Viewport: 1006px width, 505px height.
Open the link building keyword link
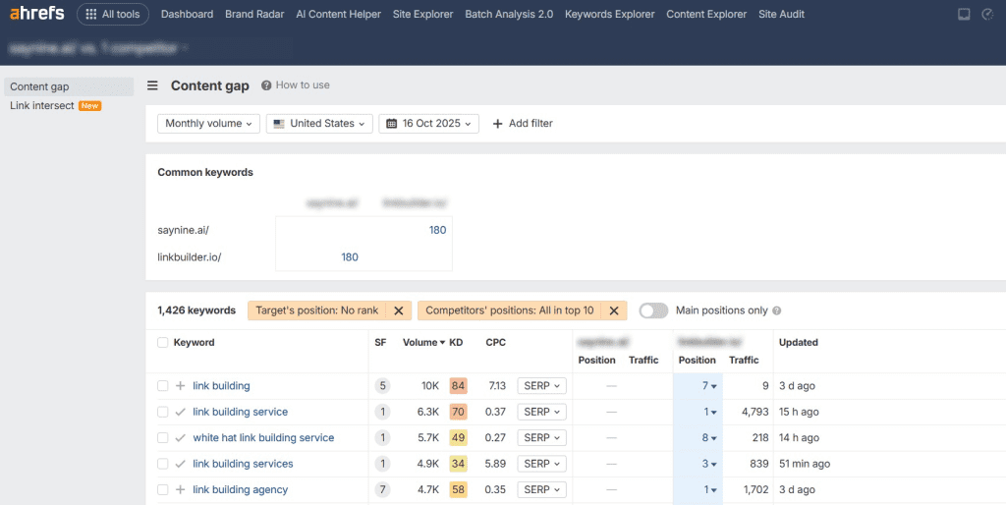point(221,386)
